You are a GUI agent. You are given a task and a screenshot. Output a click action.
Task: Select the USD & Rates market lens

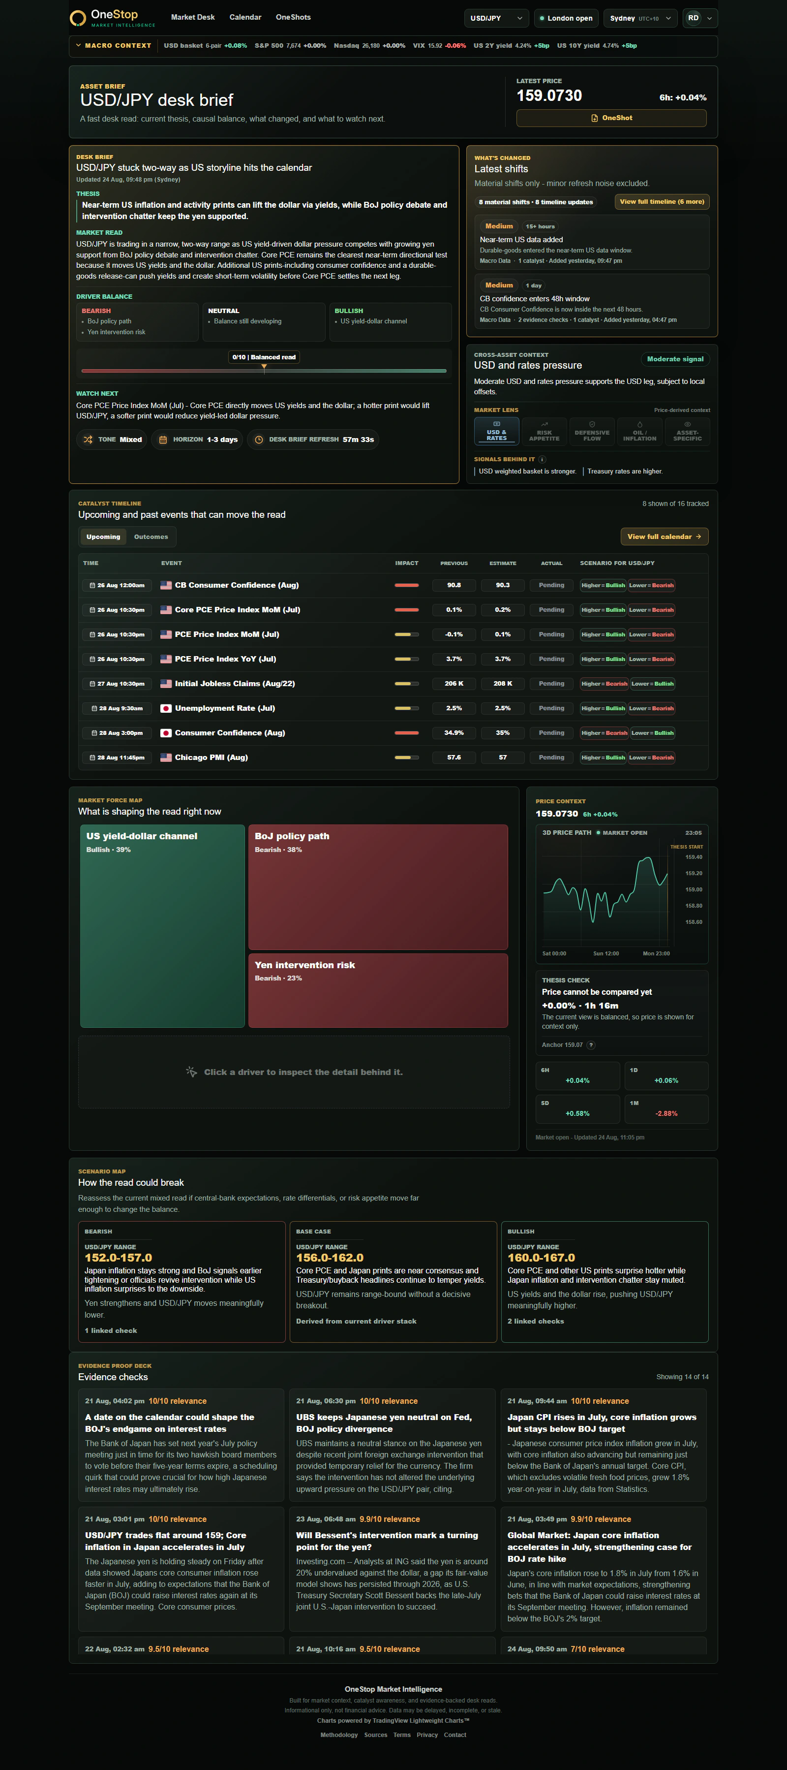(496, 432)
